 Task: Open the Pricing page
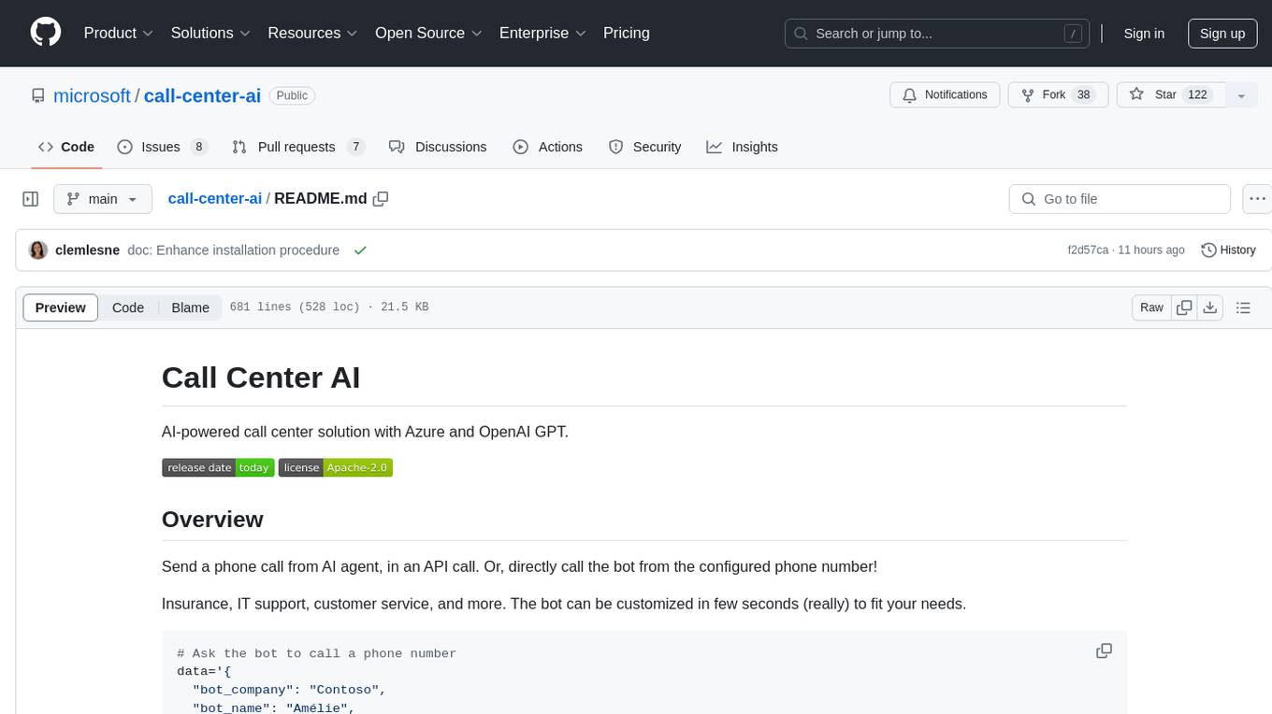click(x=627, y=33)
